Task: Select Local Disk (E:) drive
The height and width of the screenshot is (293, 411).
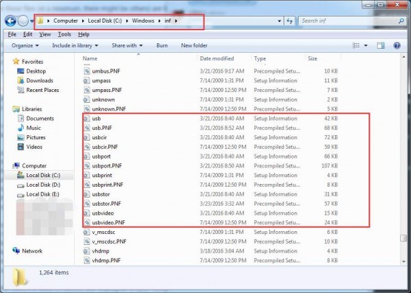Action: (42, 194)
